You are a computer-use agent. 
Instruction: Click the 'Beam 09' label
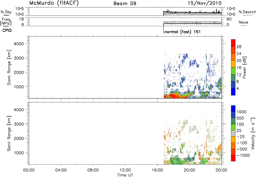tap(125, 4)
